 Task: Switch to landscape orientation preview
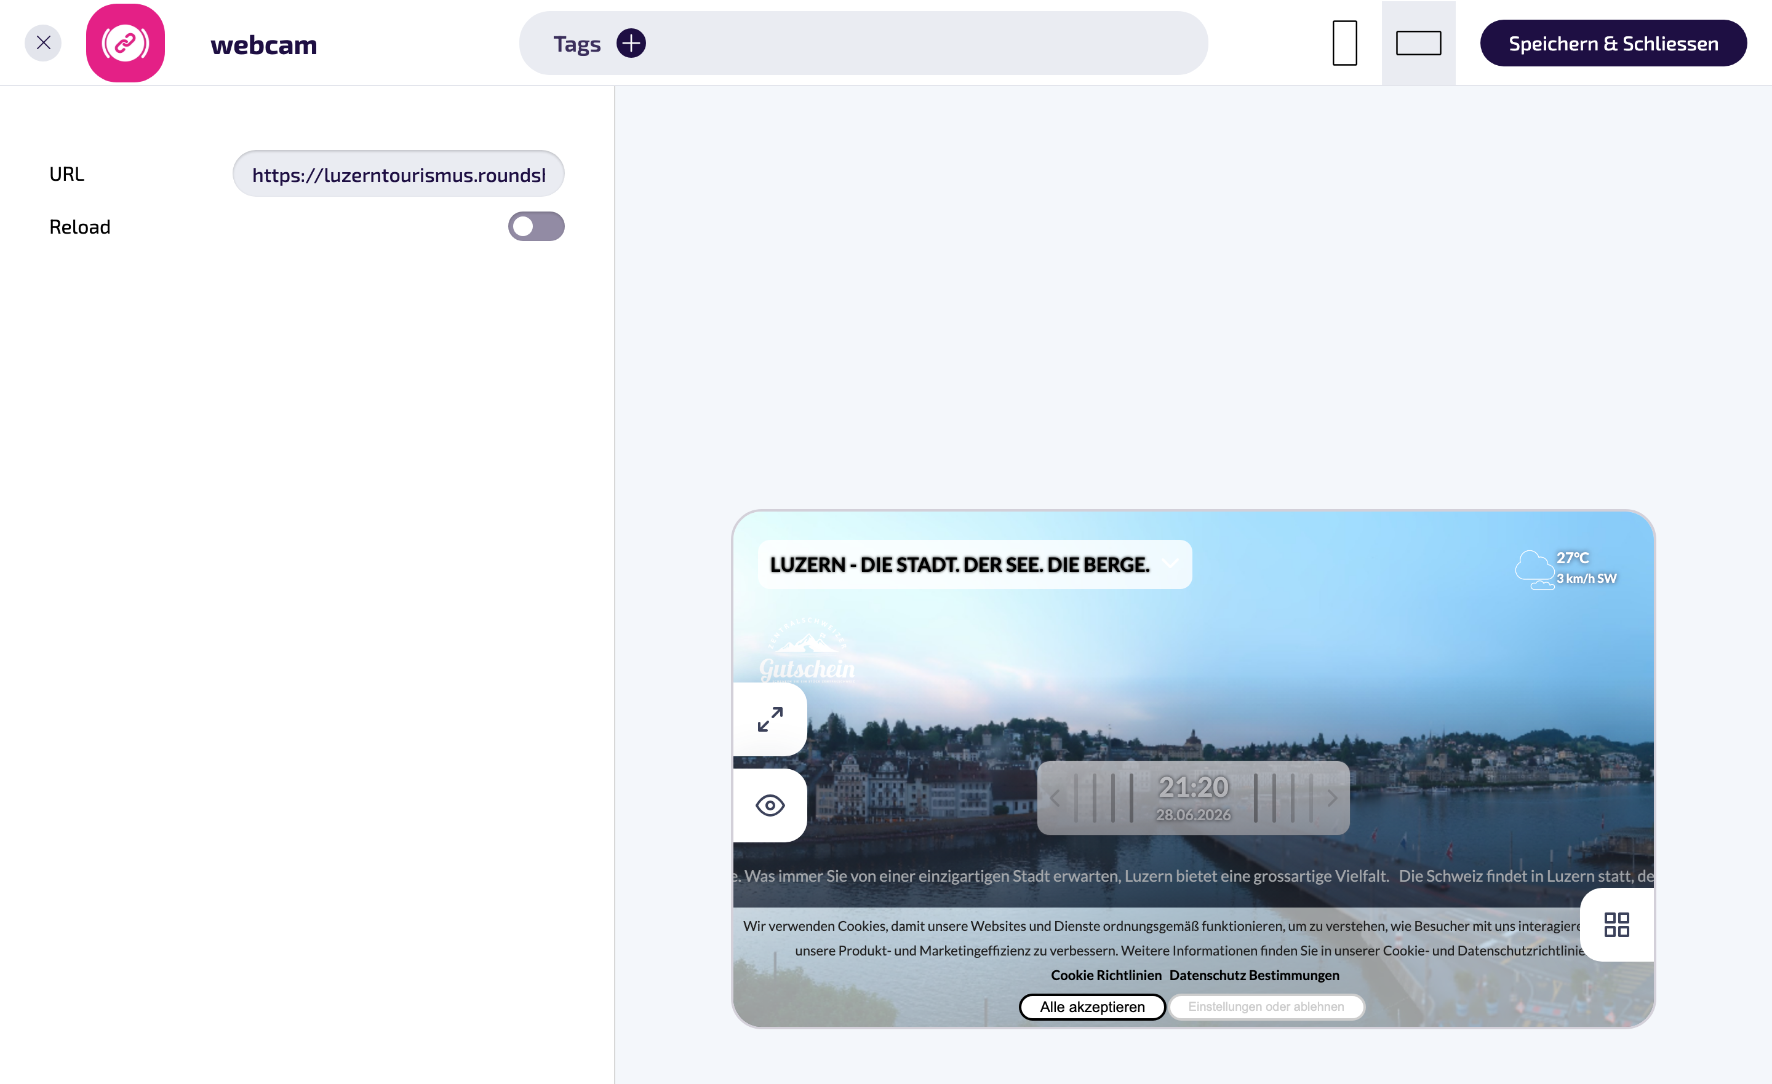1418,43
